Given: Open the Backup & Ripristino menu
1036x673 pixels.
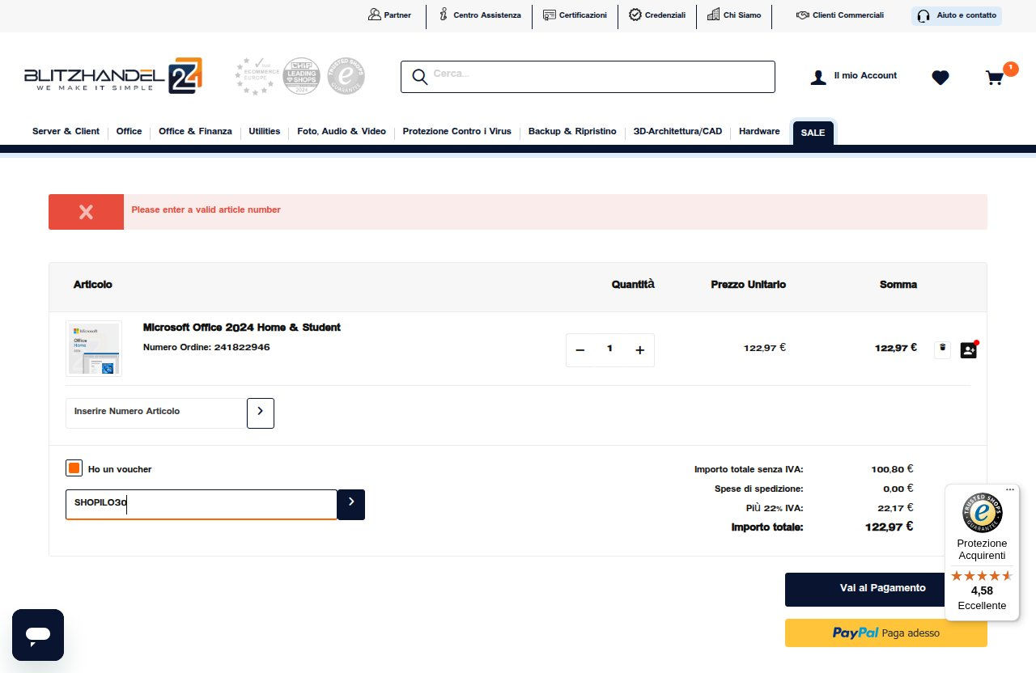Looking at the screenshot, I should (x=572, y=131).
